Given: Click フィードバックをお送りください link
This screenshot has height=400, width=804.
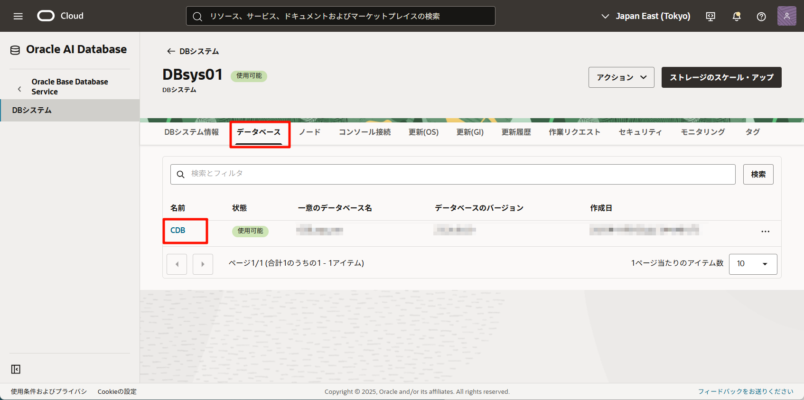Looking at the screenshot, I should pyautogui.click(x=746, y=391).
